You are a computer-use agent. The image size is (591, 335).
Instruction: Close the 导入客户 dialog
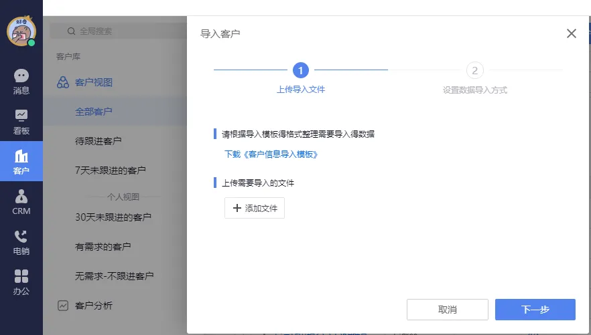572,33
